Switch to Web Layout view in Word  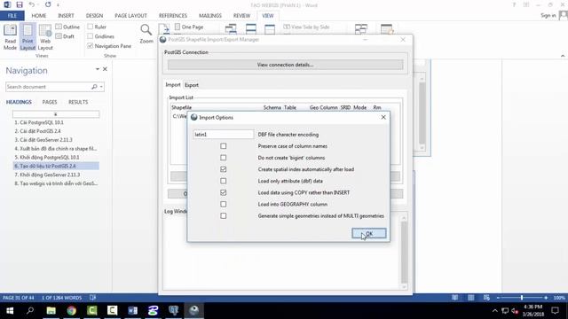[x=45, y=37]
